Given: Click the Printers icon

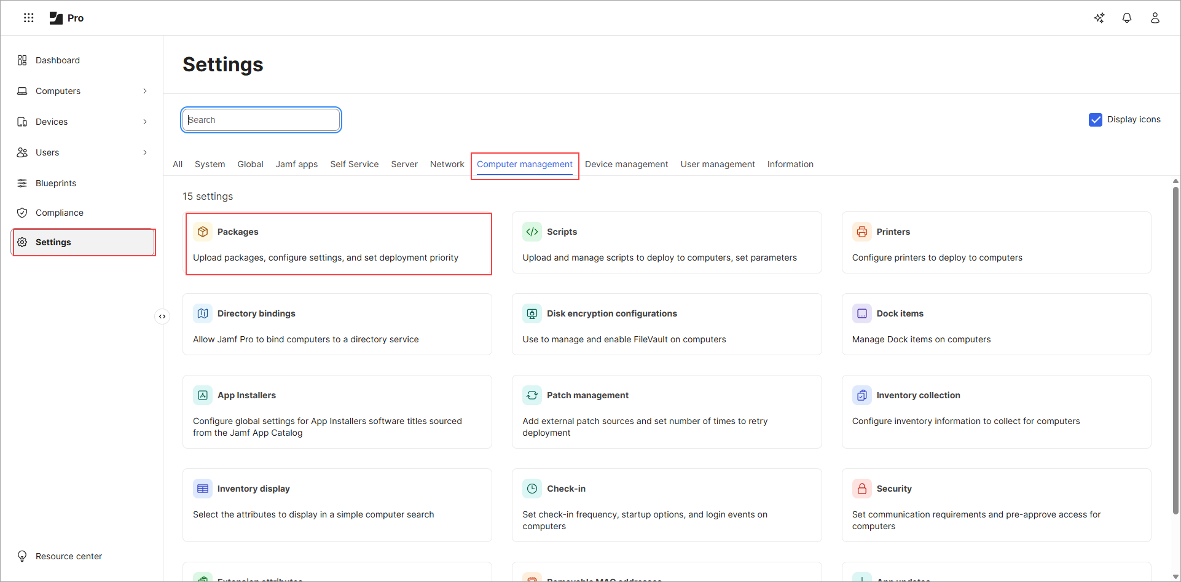Looking at the screenshot, I should click(x=862, y=232).
